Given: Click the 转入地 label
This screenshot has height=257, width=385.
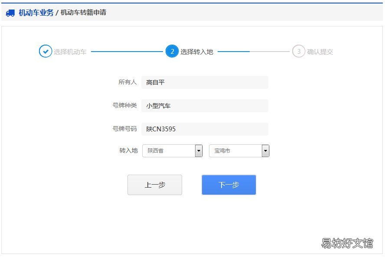Looking at the screenshot, I should pyautogui.click(x=128, y=150).
